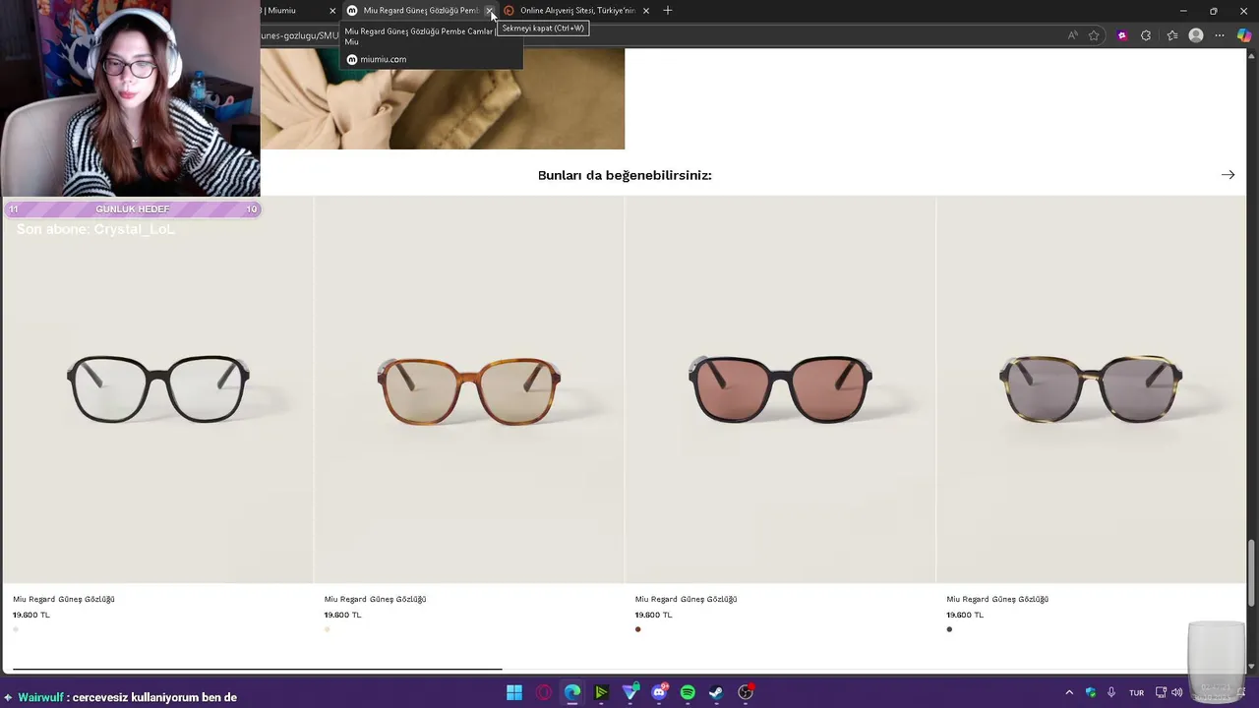The image size is (1259, 708).
Task: Add page to favorites with star icon
Action: pos(1094,35)
